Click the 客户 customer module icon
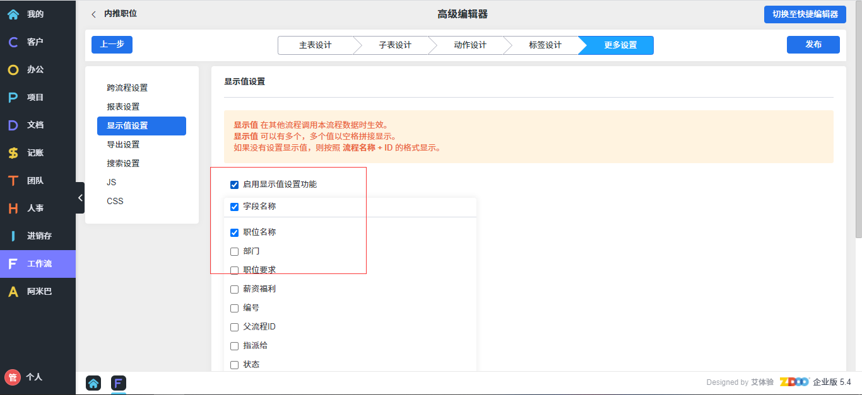The height and width of the screenshot is (395, 862). 13,42
